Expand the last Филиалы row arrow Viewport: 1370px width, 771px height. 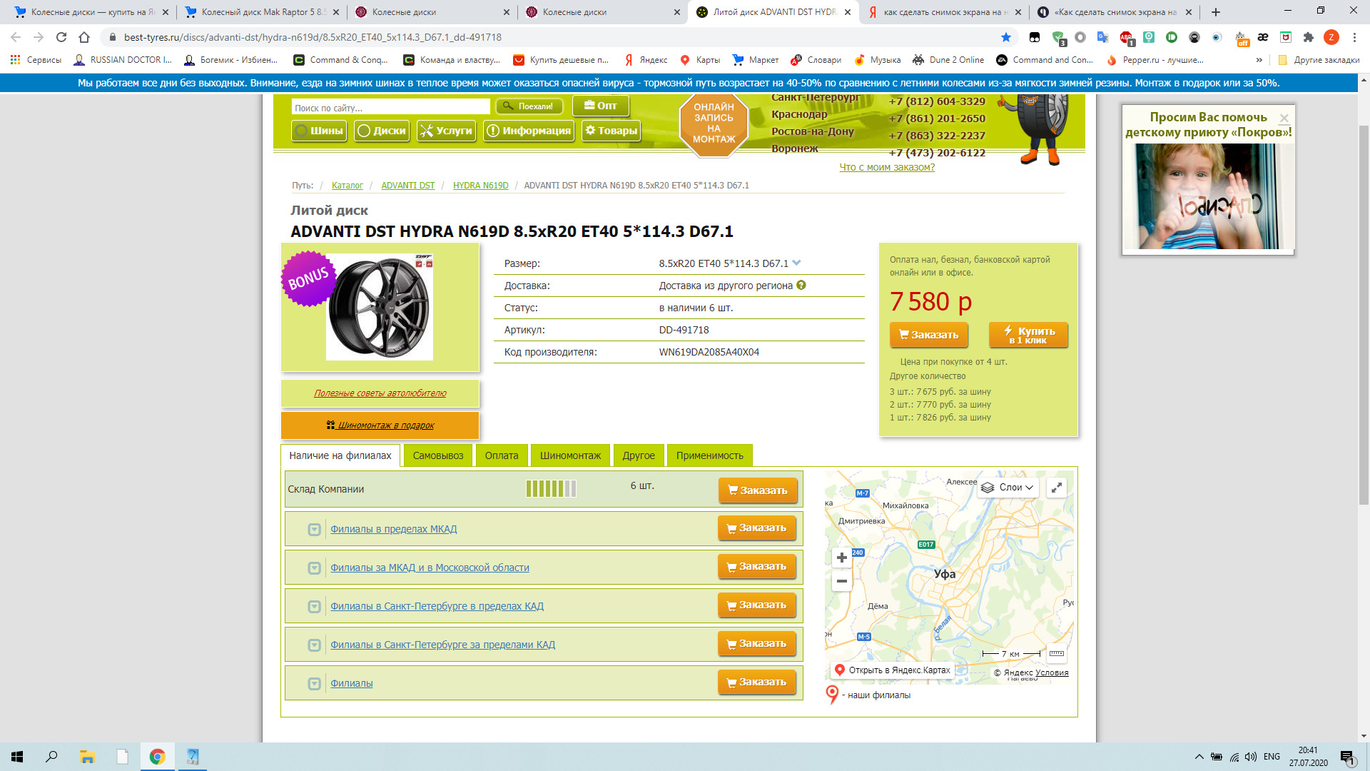(314, 684)
